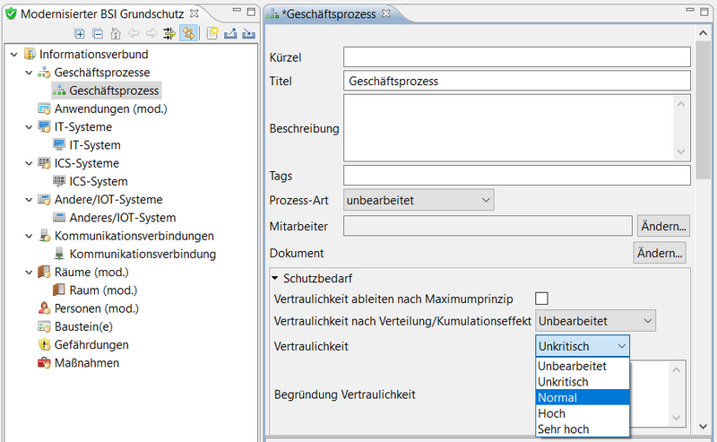Open Vertraulichkeit nach Verteilung/Kumulationseffekt dropdown
This screenshot has height=442, width=717.
(x=595, y=321)
